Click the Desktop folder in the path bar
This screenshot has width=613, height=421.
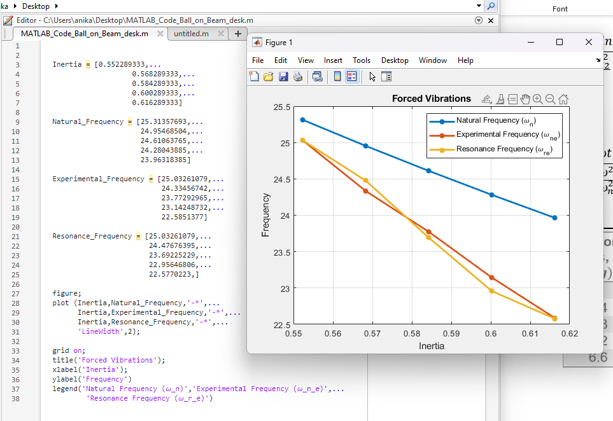[36, 6]
